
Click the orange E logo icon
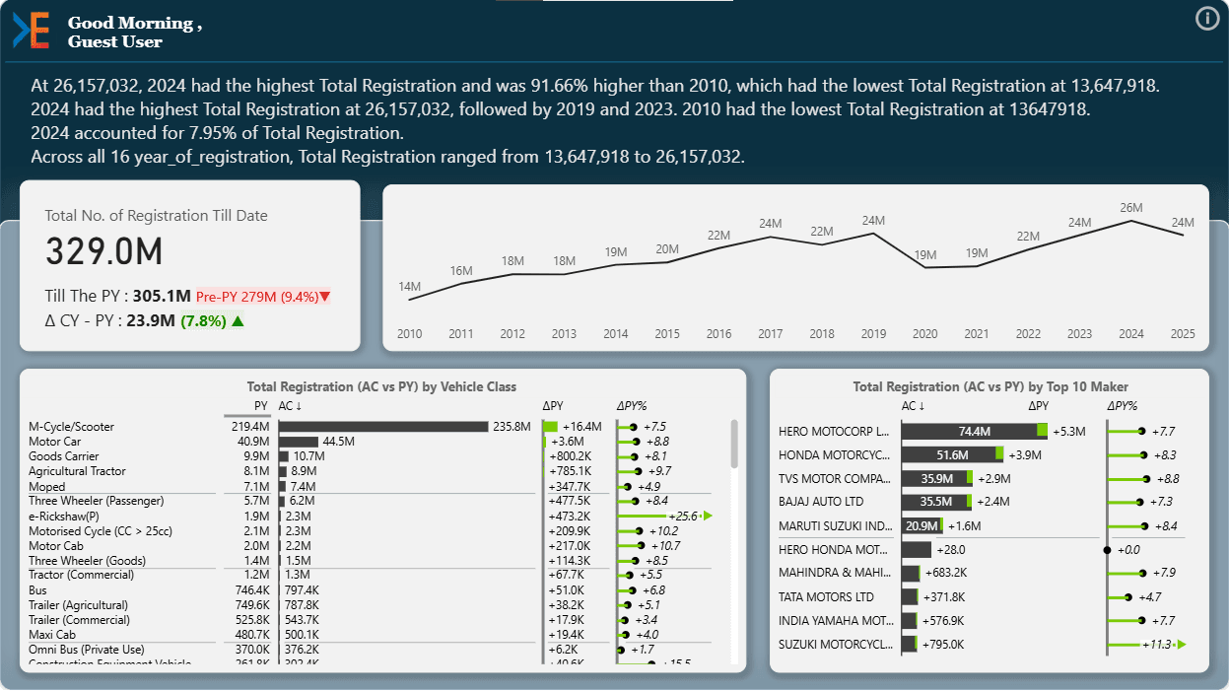(x=31, y=31)
